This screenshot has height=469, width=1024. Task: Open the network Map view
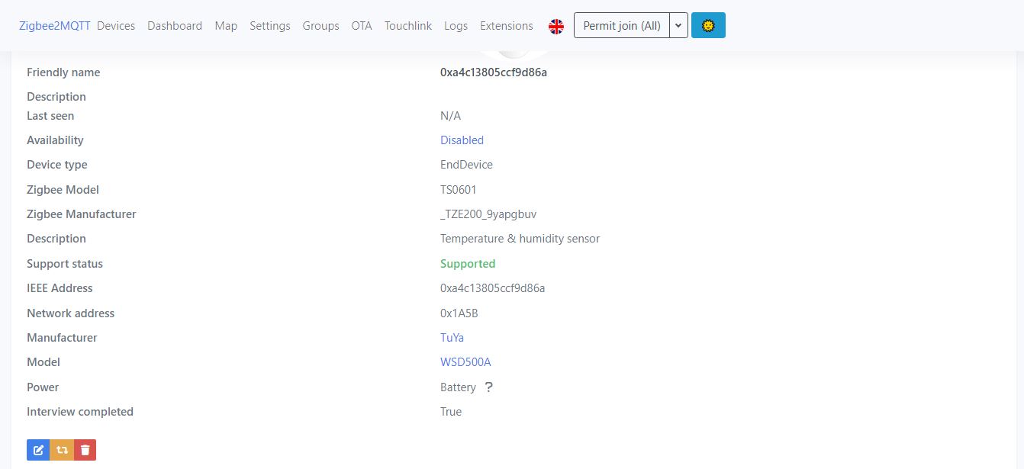tap(226, 25)
